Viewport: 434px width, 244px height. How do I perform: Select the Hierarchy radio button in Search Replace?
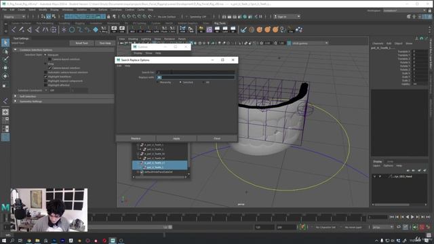158,82
